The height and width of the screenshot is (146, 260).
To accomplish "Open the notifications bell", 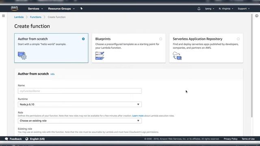I will click(x=199, y=9).
